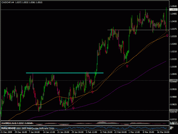Click the 1.0210 price axis label
Image resolution: width=178 pixels, height=134 pixels.
coord(173,52)
